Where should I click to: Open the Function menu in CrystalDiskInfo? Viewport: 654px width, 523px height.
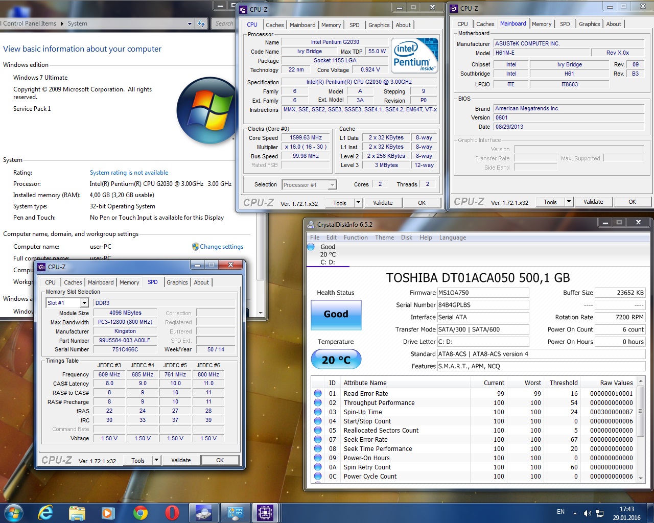pos(356,237)
